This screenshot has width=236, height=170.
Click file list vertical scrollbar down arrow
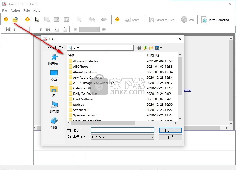click(x=180, y=118)
